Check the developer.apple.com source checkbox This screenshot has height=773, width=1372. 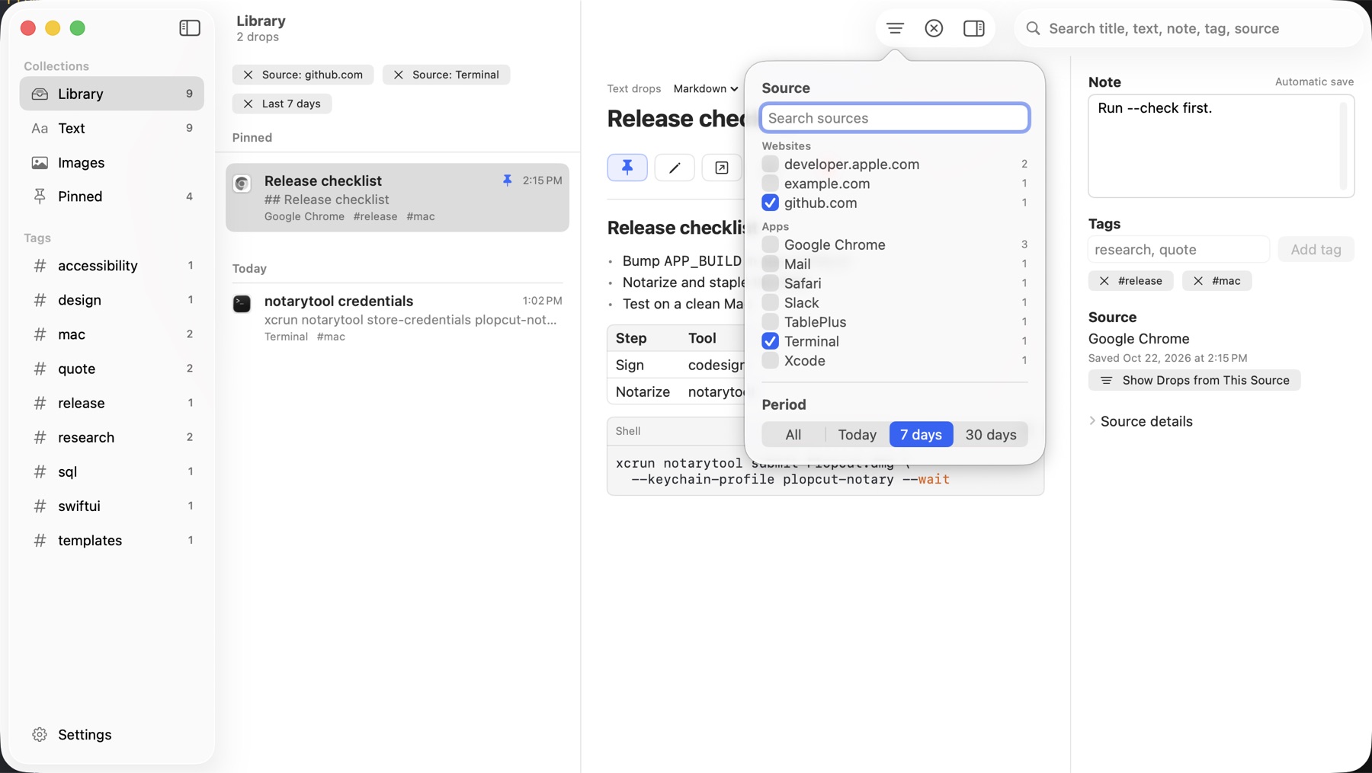point(770,164)
